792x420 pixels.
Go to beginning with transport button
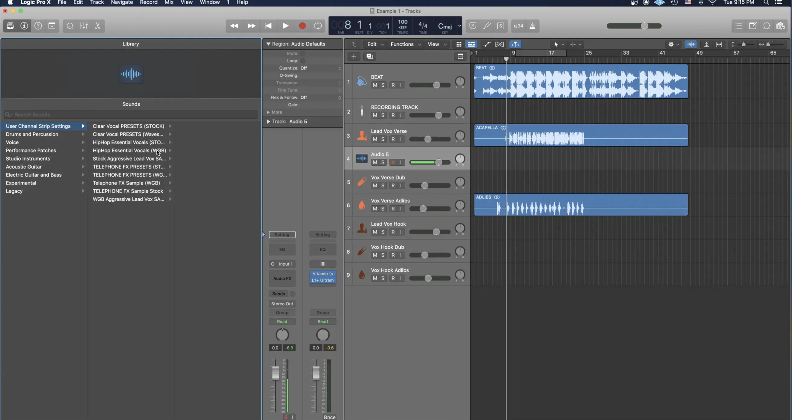pyautogui.click(x=269, y=26)
